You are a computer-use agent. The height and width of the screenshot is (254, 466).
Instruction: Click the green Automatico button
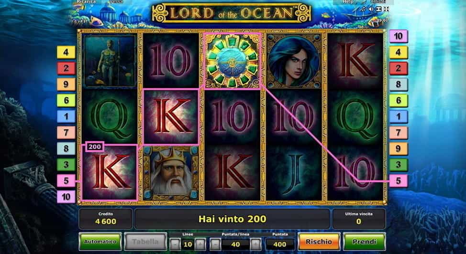pos(100,242)
